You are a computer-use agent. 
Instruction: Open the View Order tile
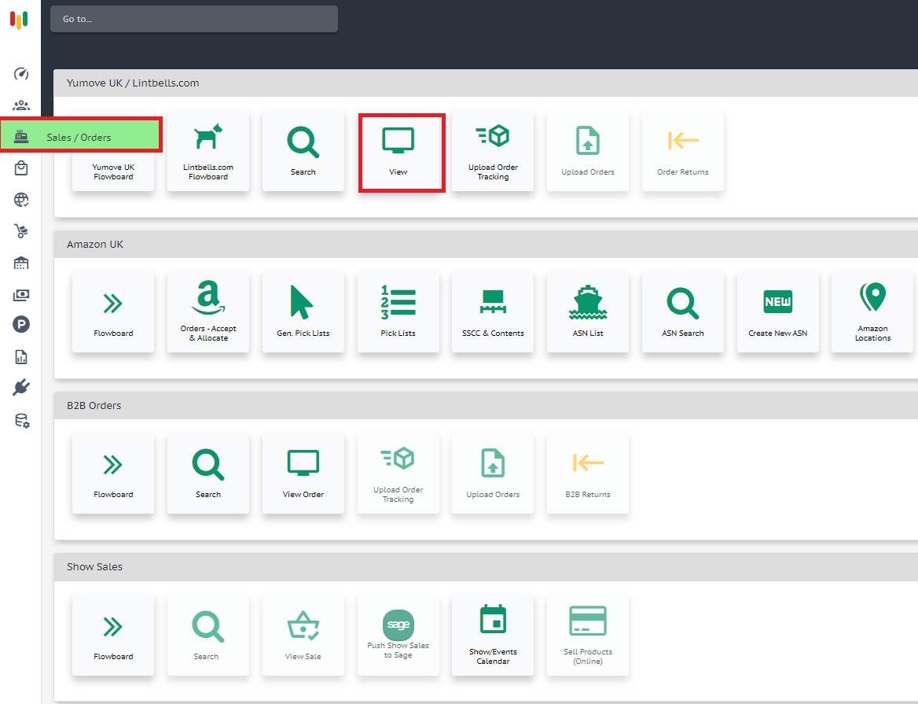pyautogui.click(x=303, y=474)
